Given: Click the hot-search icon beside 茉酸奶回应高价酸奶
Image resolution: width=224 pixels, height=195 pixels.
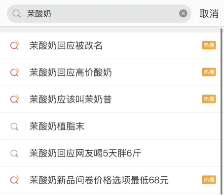Looking at the screenshot, I should [x=15, y=72].
